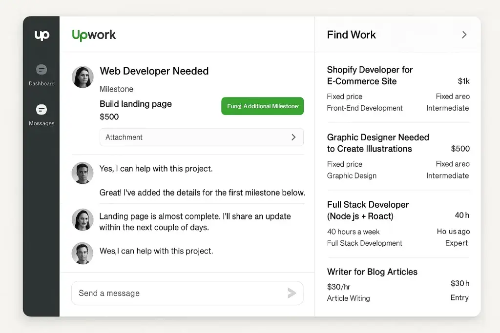Expand Find Work panel with chevron
The height and width of the screenshot is (333, 500).
pyautogui.click(x=464, y=35)
